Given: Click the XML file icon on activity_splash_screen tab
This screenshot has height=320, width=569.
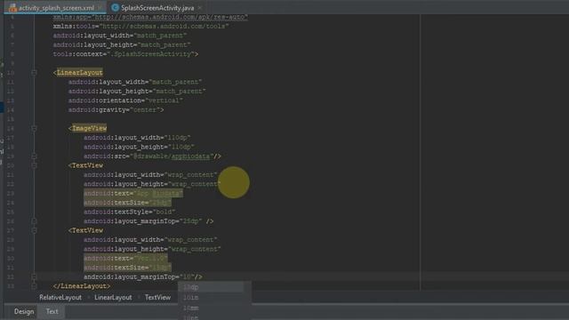Looking at the screenshot, I should [12, 8].
